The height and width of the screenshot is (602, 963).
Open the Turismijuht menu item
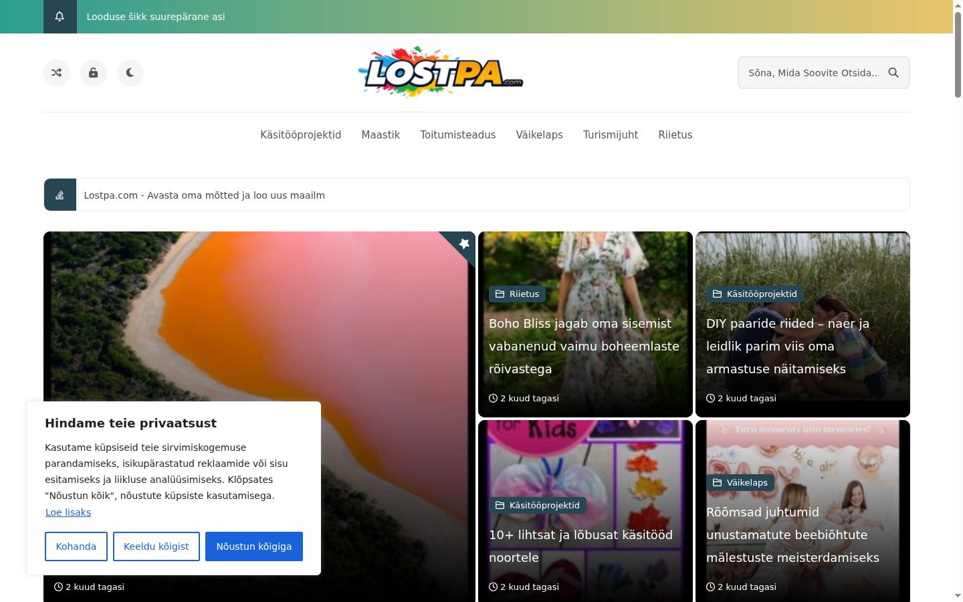pyautogui.click(x=611, y=134)
